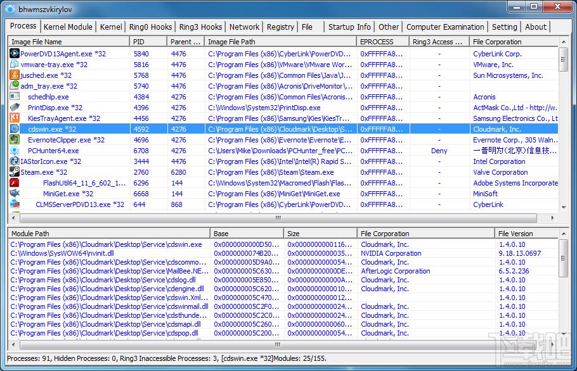577x371 pixels.
Task: Select the nvinit.dll module row
Action: click(x=283, y=253)
